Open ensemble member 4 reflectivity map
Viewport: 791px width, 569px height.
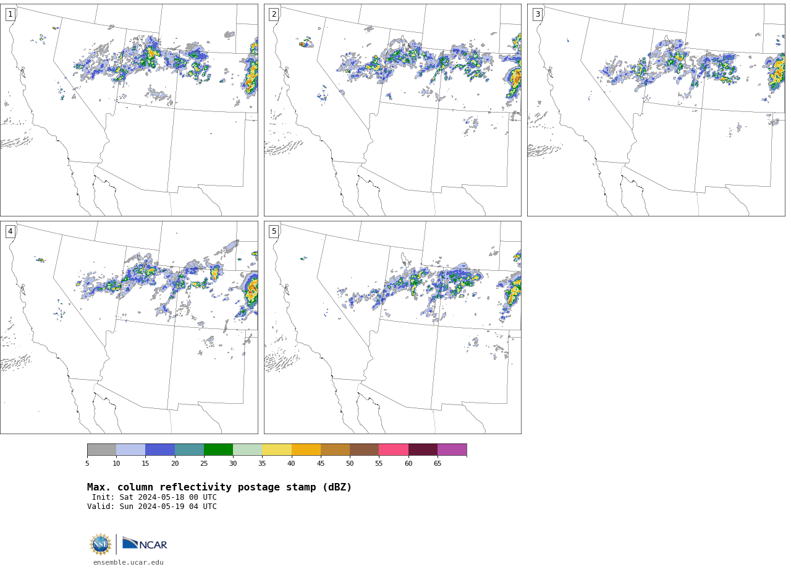[x=129, y=327]
